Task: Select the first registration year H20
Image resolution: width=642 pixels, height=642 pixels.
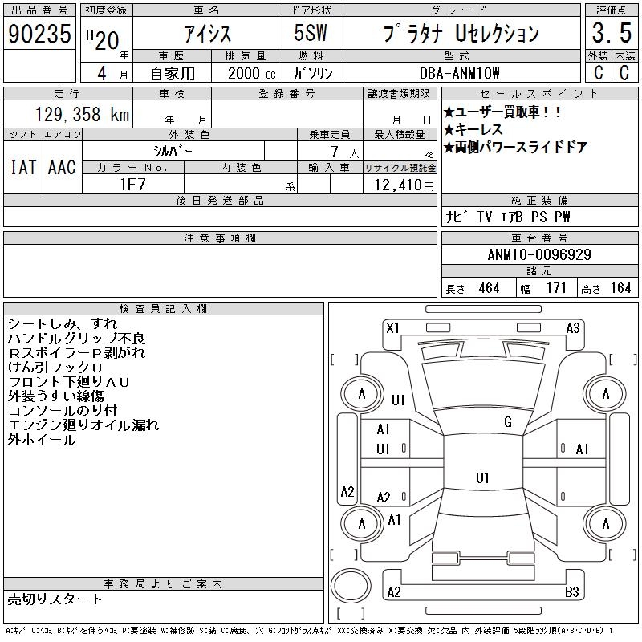Action: pyautogui.click(x=103, y=39)
